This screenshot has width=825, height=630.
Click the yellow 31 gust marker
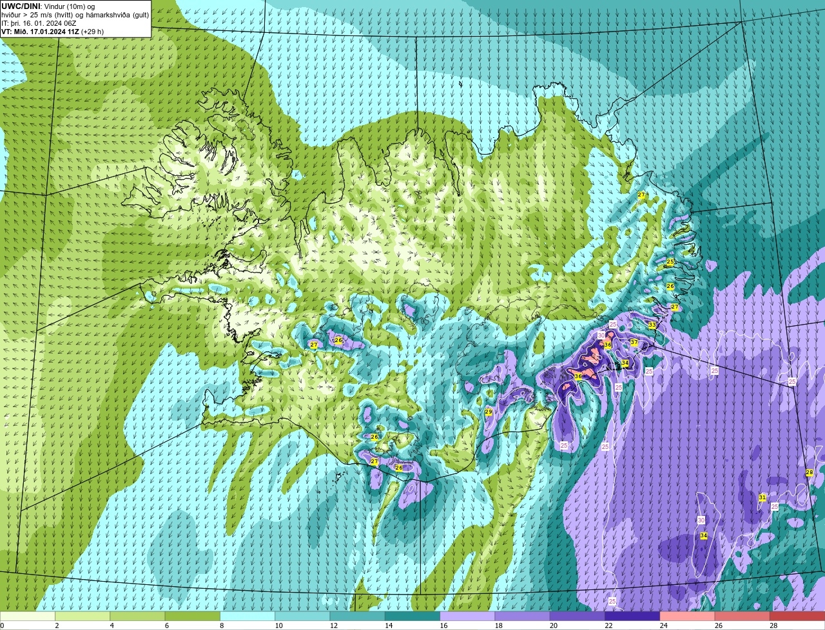pyautogui.click(x=762, y=497)
